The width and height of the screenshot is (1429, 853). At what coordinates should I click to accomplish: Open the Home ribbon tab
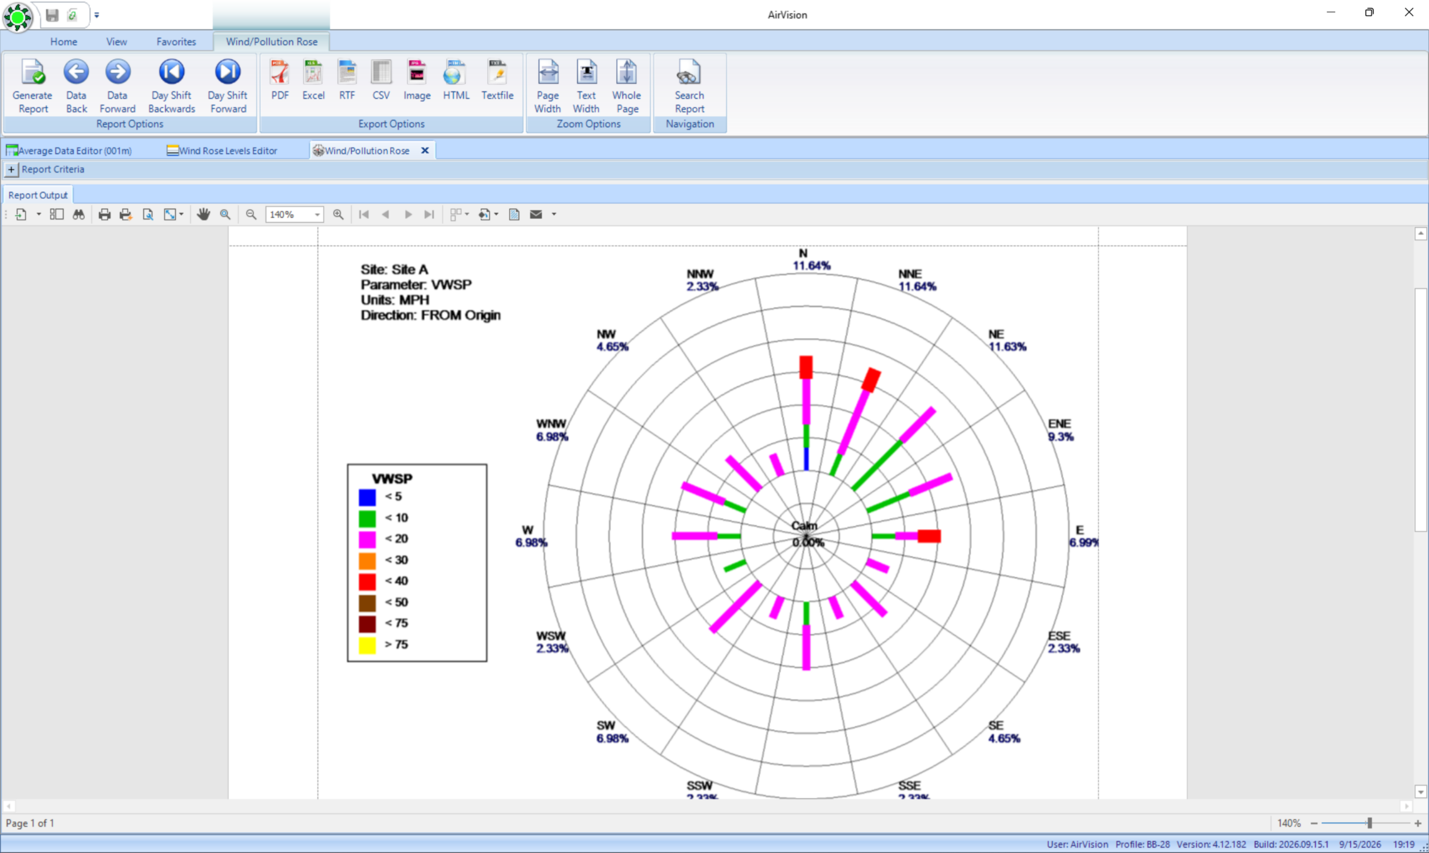64,41
